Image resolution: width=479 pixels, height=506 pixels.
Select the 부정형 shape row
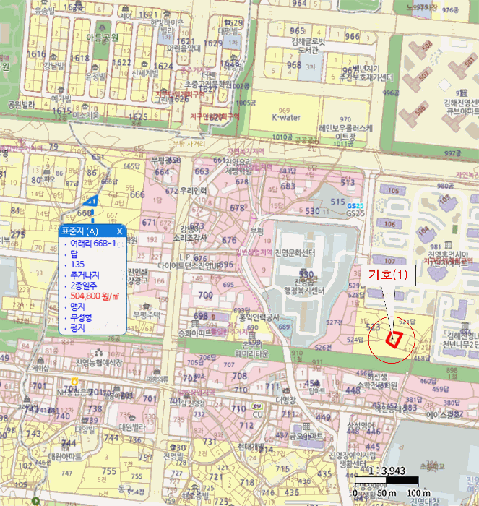pyautogui.click(x=82, y=317)
